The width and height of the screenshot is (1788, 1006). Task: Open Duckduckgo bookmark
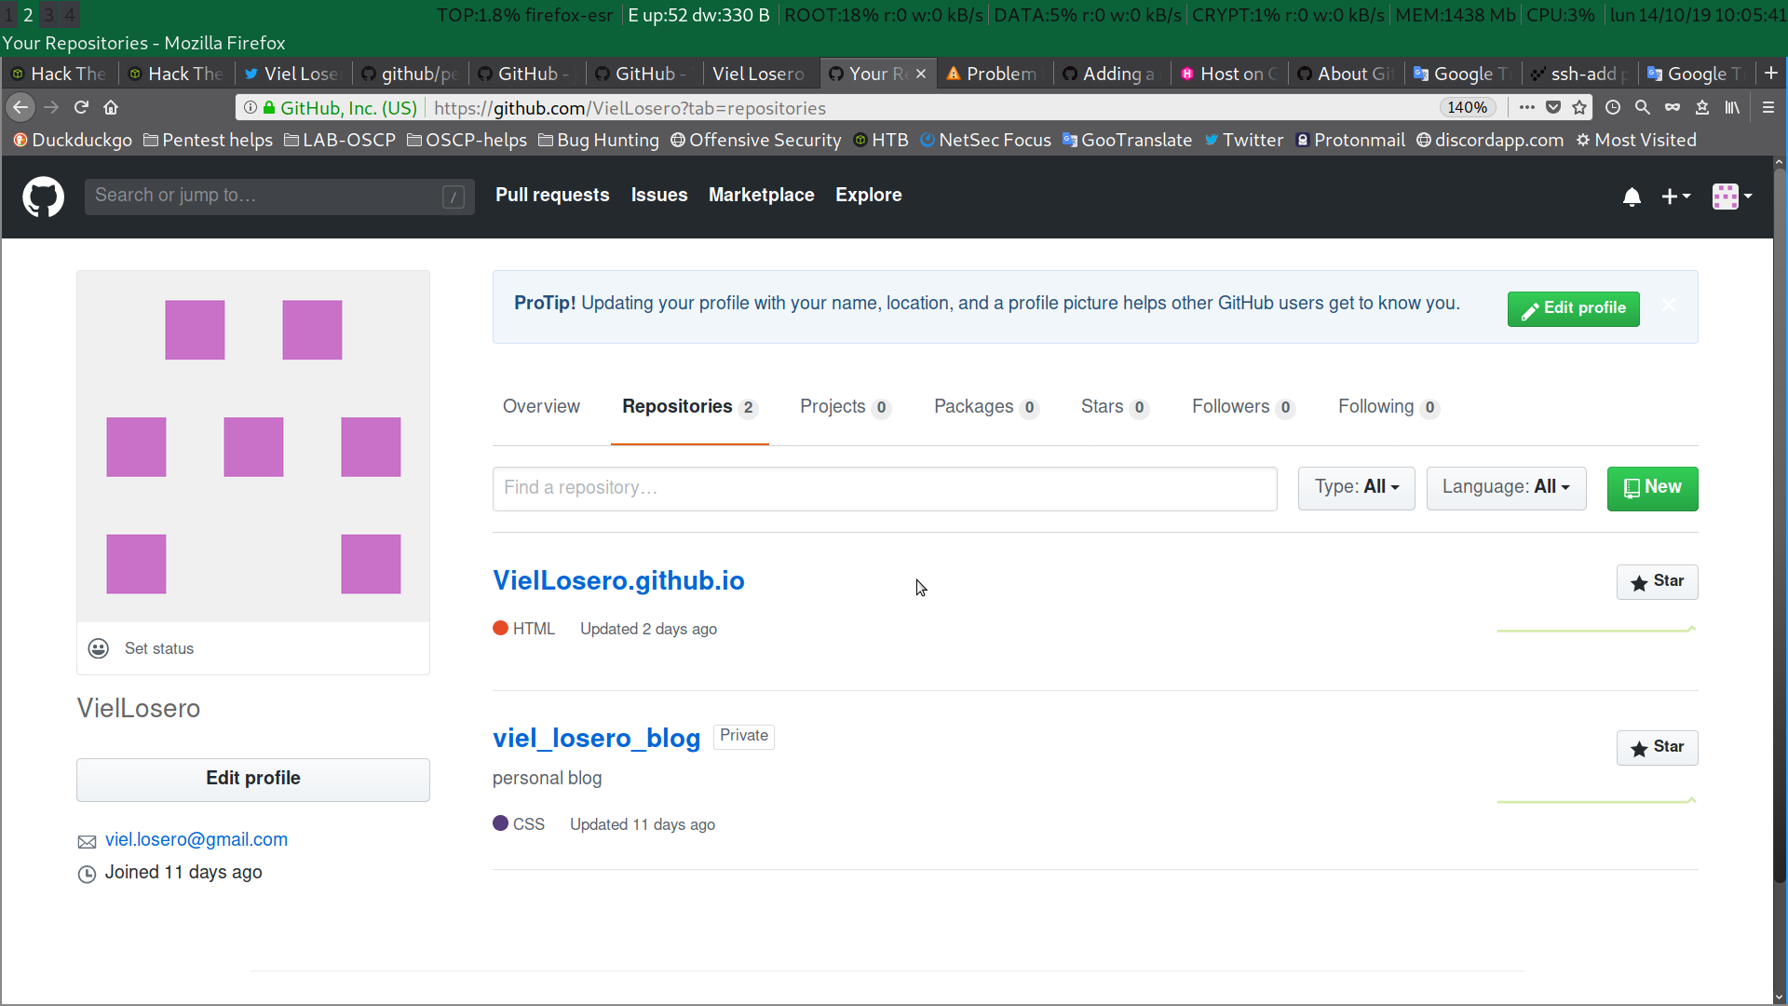pyautogui.click(x=73, y=141)
